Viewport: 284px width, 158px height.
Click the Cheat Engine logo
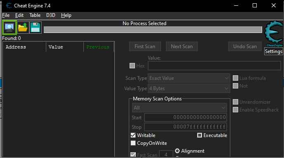click(274, 34)
